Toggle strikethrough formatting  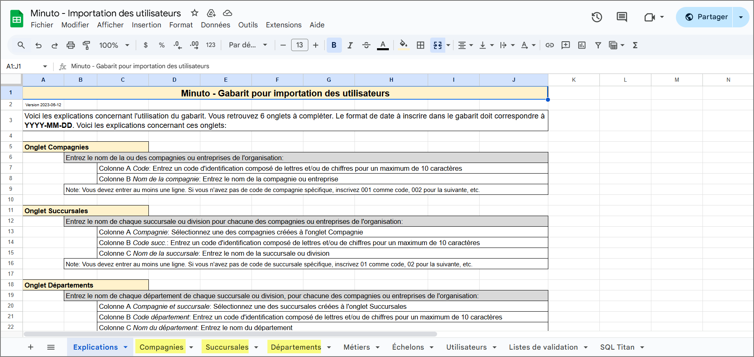point(366,45)
